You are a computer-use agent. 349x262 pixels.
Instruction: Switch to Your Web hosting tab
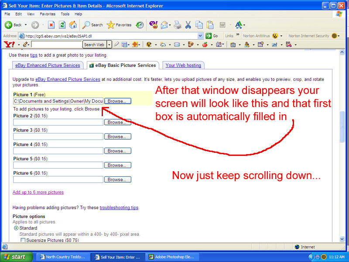coord(183,65)
